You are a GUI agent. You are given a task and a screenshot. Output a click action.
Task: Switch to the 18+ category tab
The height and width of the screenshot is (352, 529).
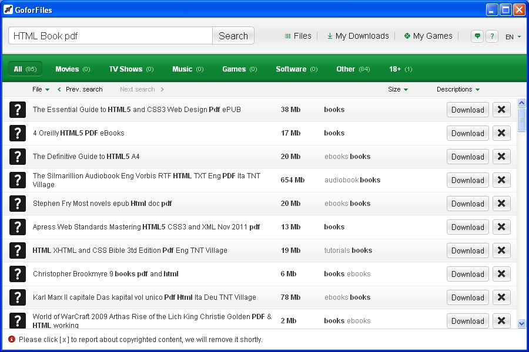(400, 69)
